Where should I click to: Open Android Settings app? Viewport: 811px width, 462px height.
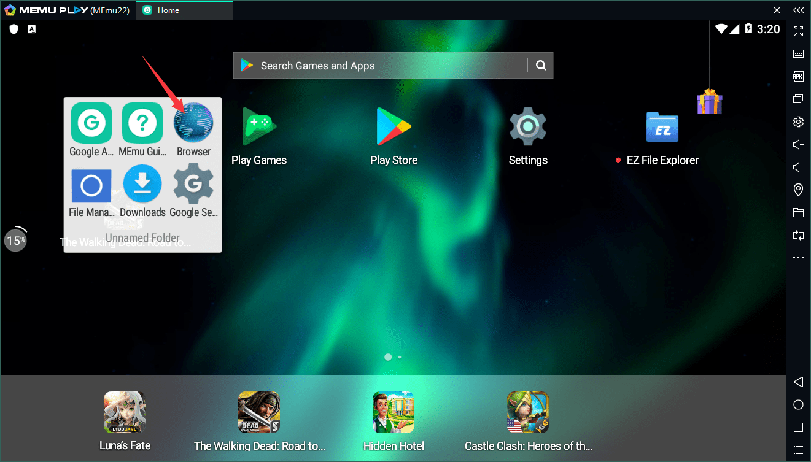coord(528,126)
